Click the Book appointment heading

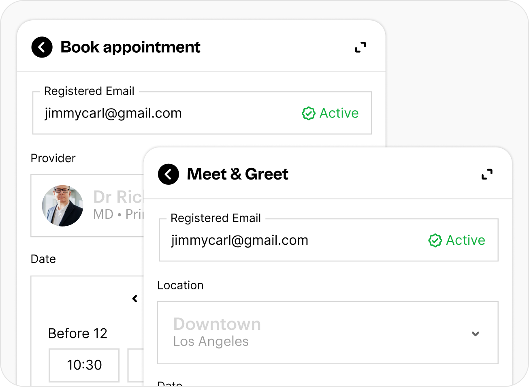130,47
